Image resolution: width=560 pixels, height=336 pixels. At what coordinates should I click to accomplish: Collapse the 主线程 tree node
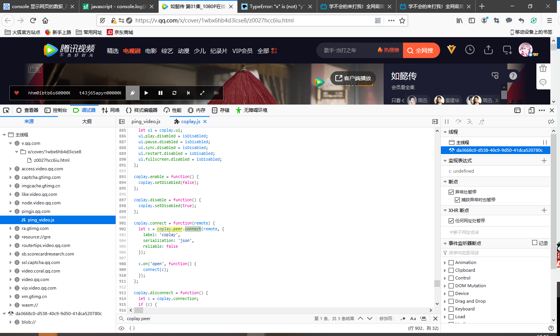click(x=4, y=135)
